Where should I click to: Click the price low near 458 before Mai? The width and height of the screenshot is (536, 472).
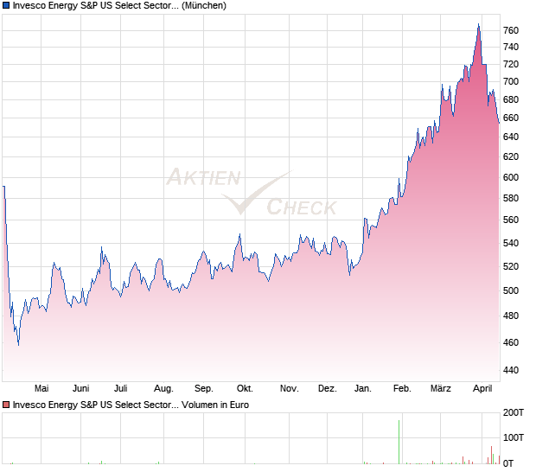[x=18, y=345]
